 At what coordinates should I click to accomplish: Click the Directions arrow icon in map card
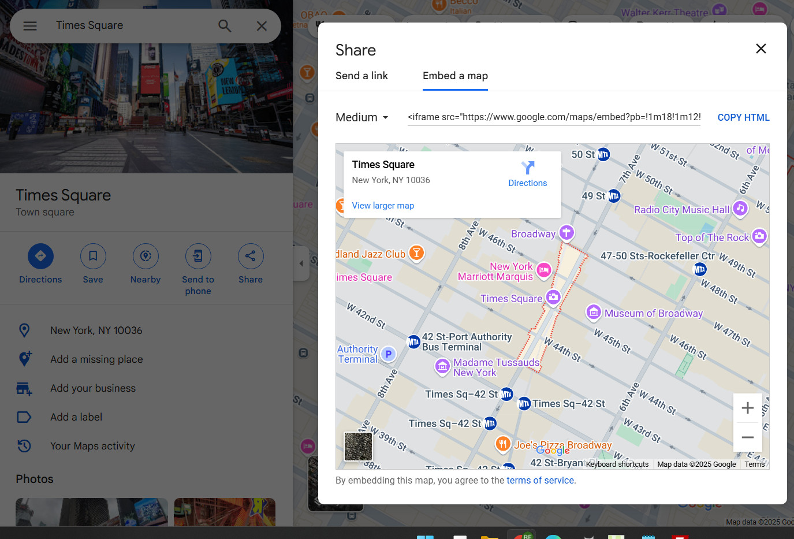(527, 168)
